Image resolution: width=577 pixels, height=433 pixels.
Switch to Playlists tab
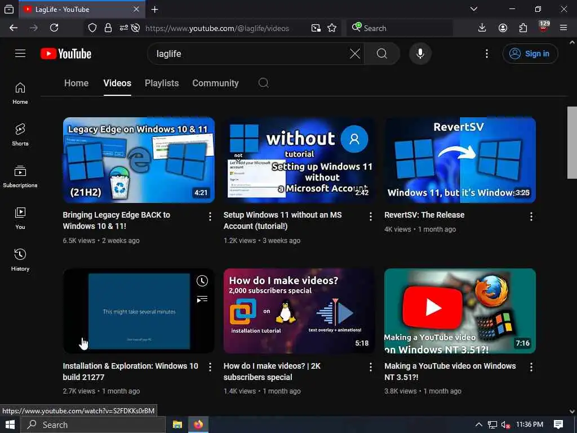[162, 83]
